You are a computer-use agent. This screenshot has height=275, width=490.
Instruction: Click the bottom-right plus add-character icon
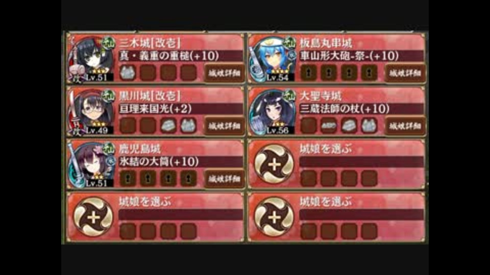click(x=274, y=217)
